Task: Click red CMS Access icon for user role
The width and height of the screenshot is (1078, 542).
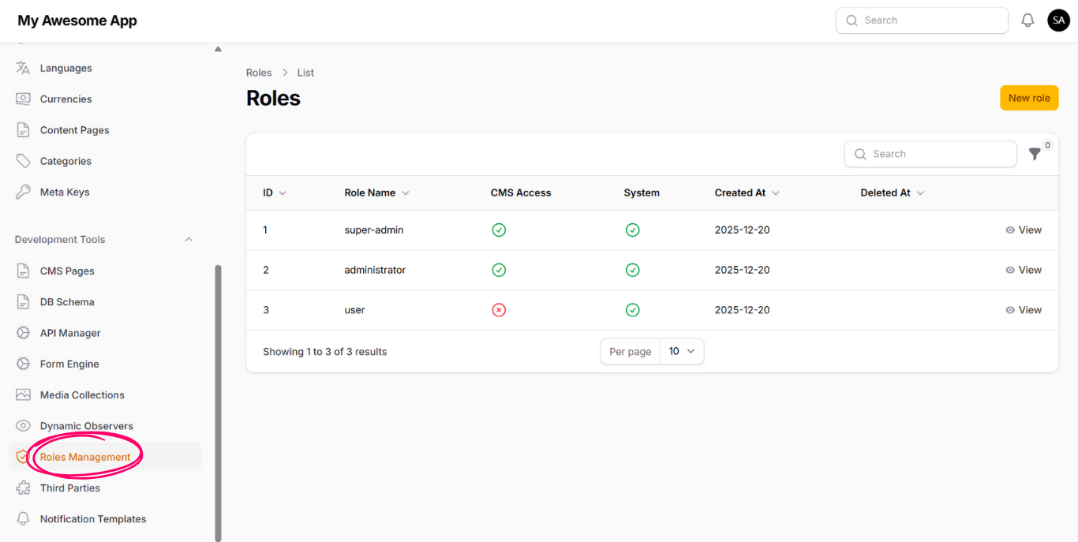Action: click(499, 310)
